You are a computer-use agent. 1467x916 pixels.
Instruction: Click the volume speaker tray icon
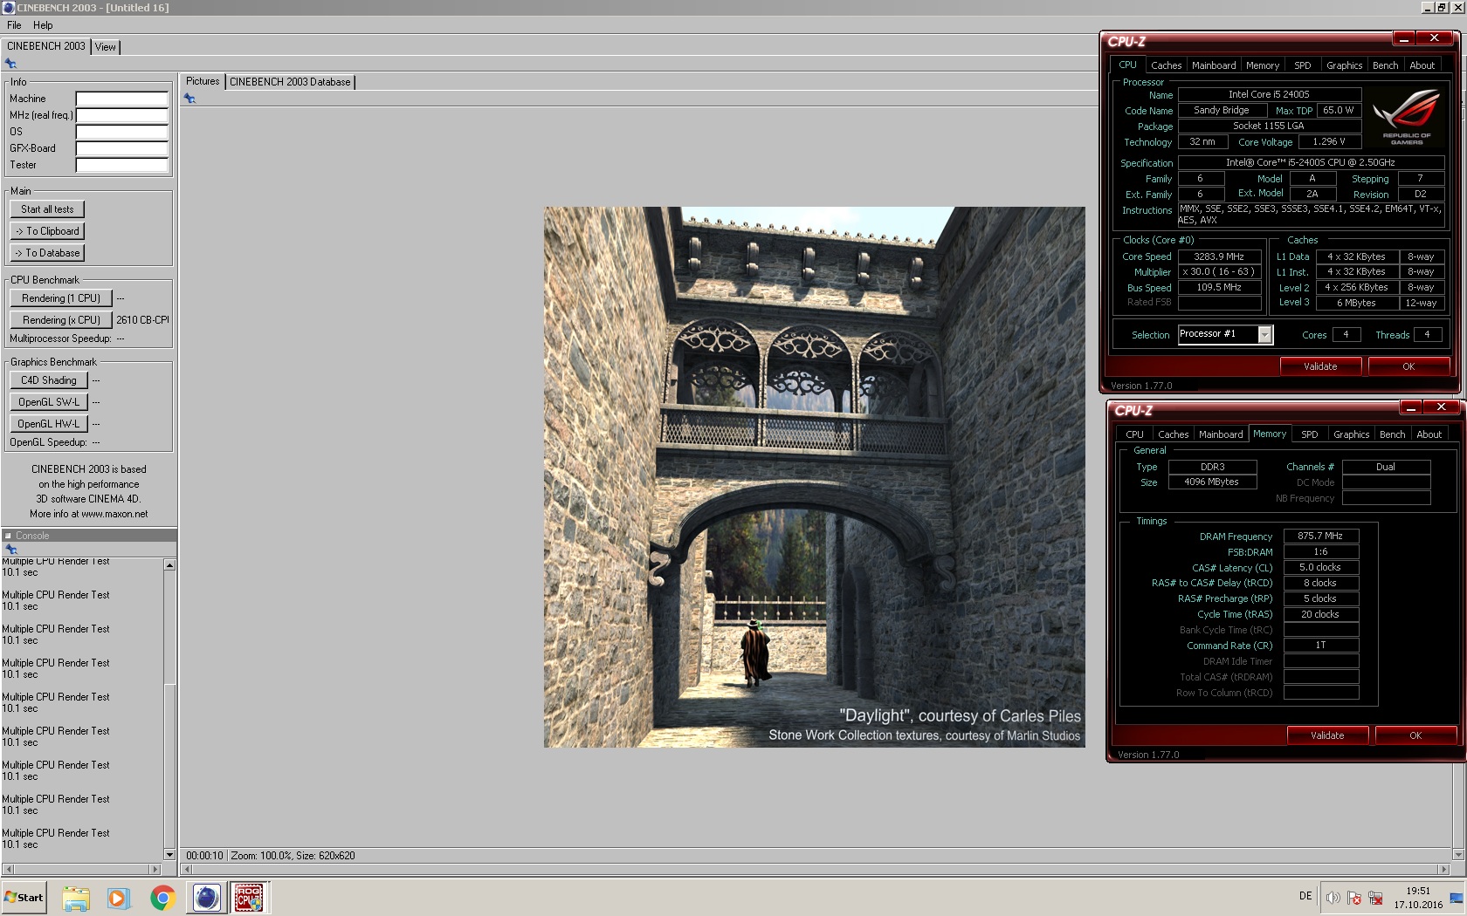[x=1333, y=898]
